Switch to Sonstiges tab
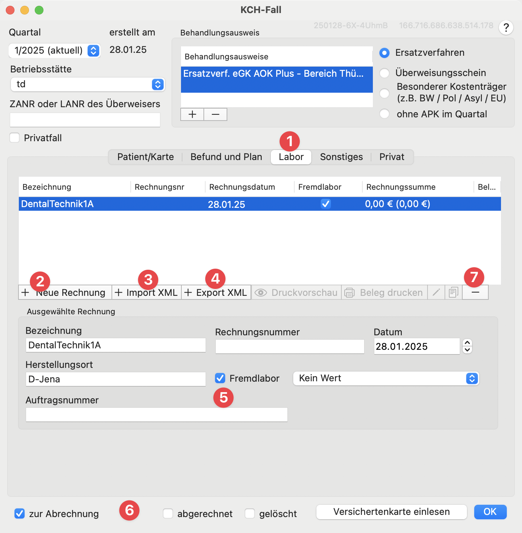The image size is (522, 533). point(341,157)
